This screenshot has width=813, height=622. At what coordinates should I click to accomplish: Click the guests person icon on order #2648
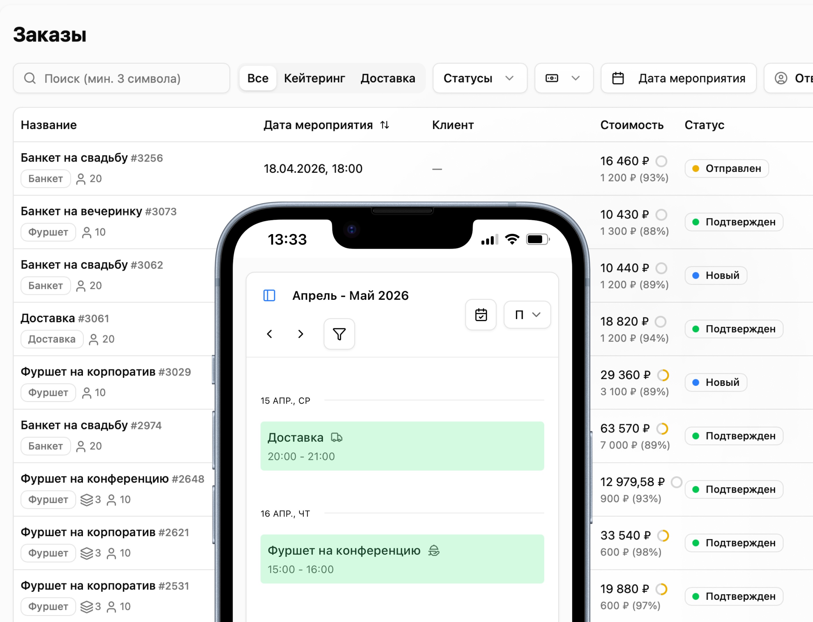click(x=111, y=499)
